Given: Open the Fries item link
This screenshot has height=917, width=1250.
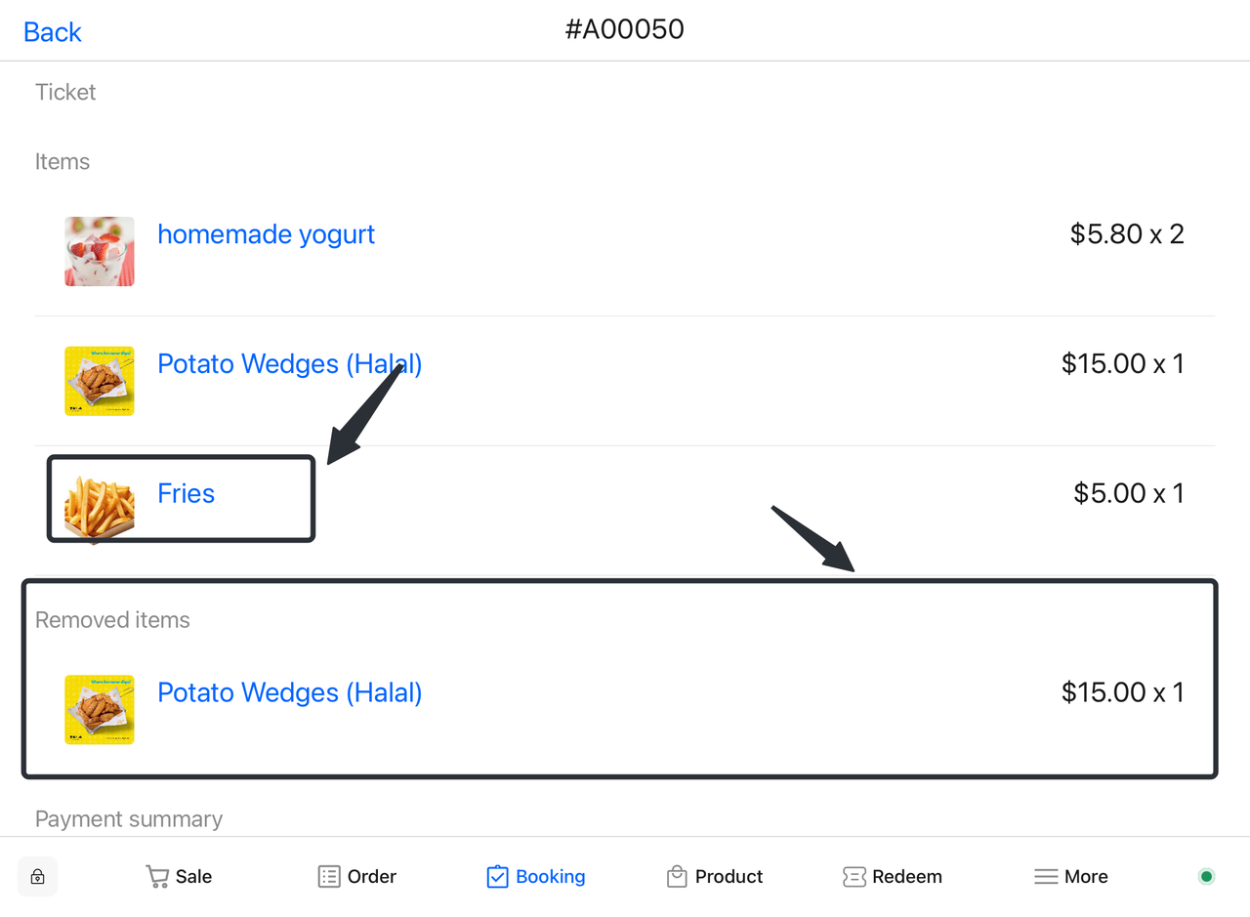Looking at the screenshot, I should click(186, 493).
